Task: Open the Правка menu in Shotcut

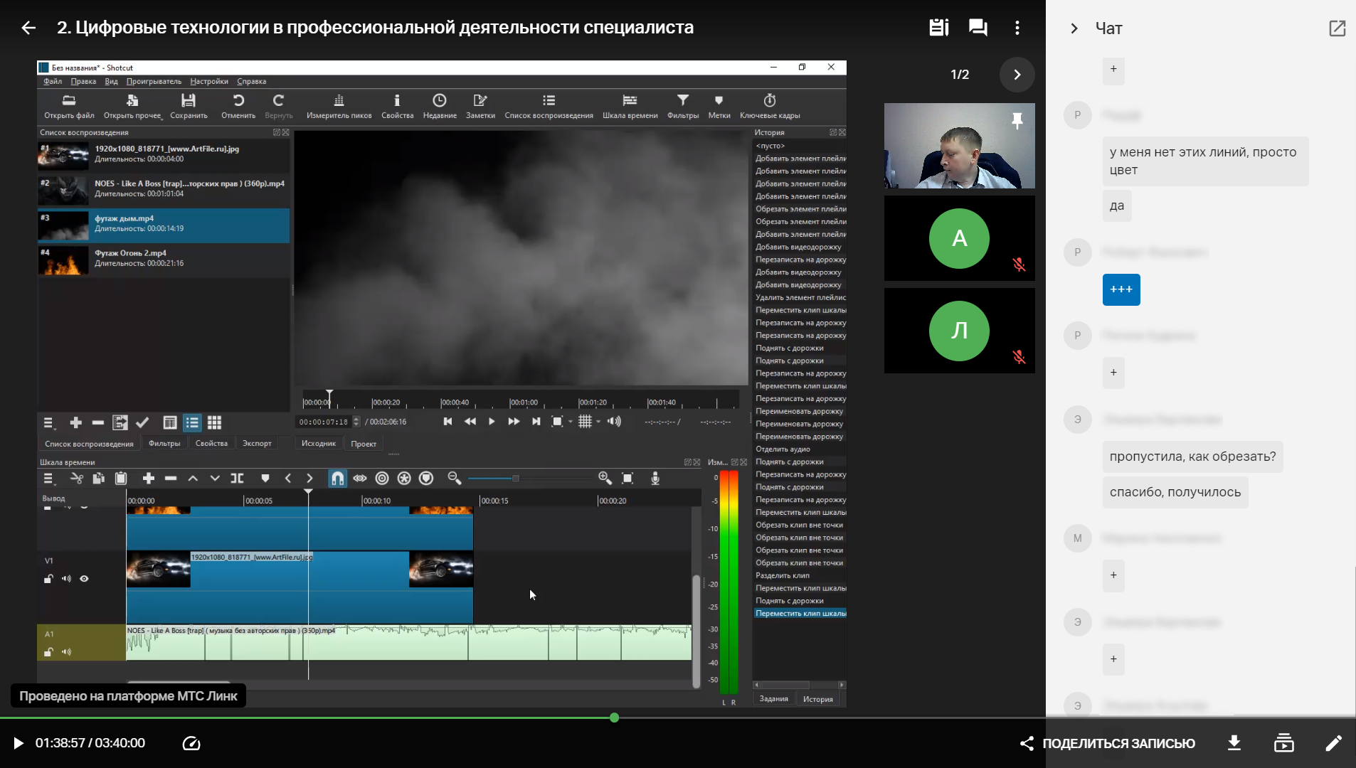Action: (x=83, y=81)
